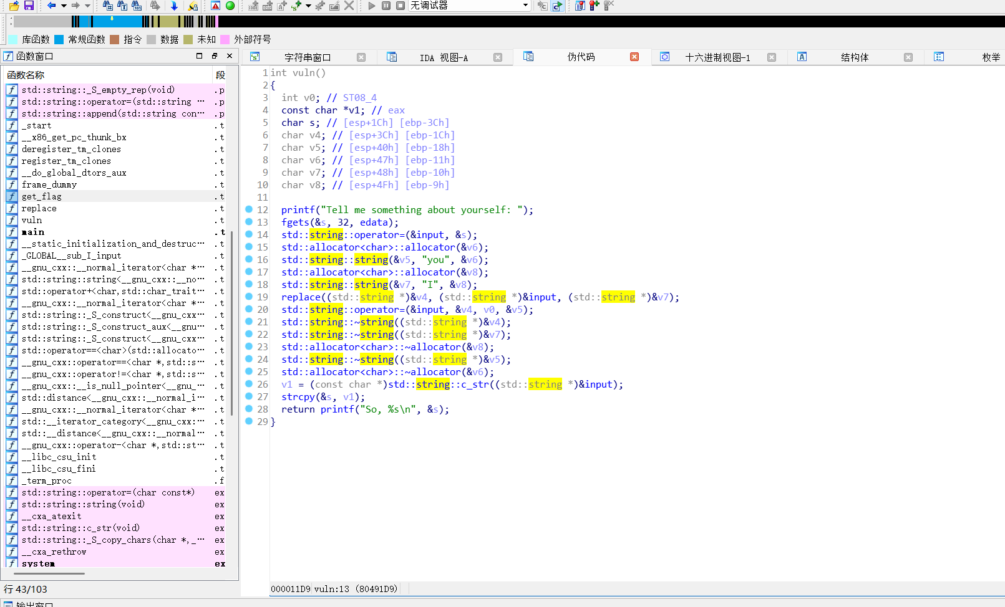Click the search next toolbar icon
This screenshot has height=607, width=1005.
click(x=155, y=6)
